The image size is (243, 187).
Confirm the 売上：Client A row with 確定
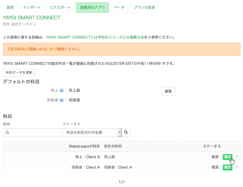(x=227, y=157)
